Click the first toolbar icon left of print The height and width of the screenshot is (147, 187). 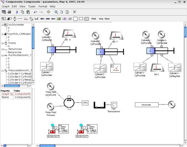tap(4, 12)
